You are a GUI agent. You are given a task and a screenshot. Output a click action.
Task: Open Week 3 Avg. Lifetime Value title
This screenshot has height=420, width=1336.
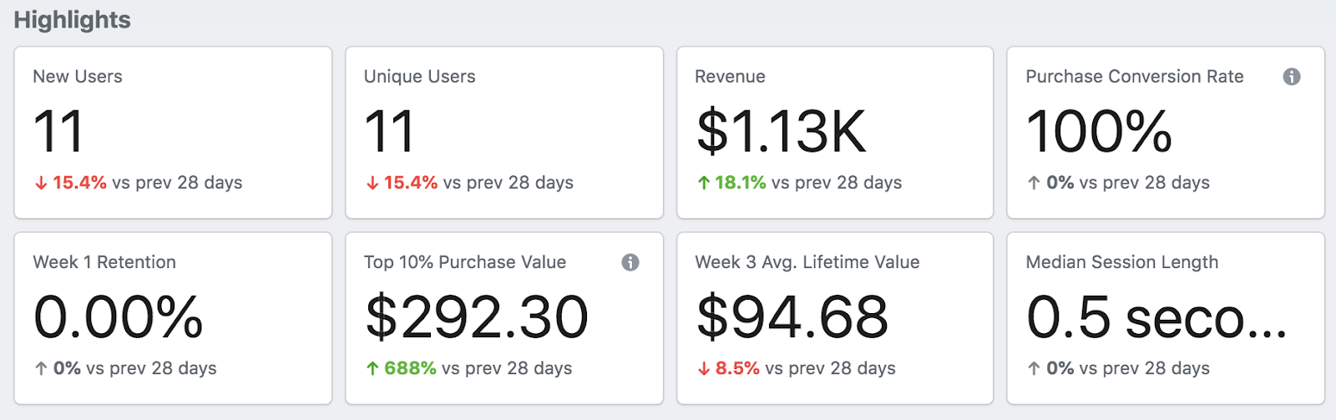pyautogui.click(x=807, y=262)
